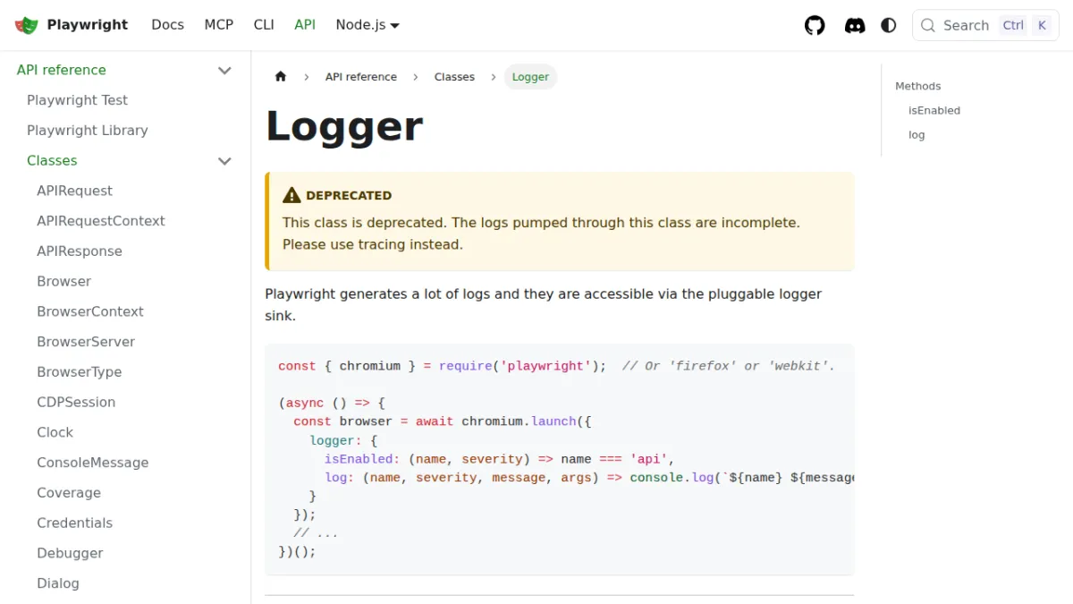The height and width of the screenshot is (604, 1073).
Task: Click the Logger page heading
Action: pyautogui.click(x=344, y=126)
